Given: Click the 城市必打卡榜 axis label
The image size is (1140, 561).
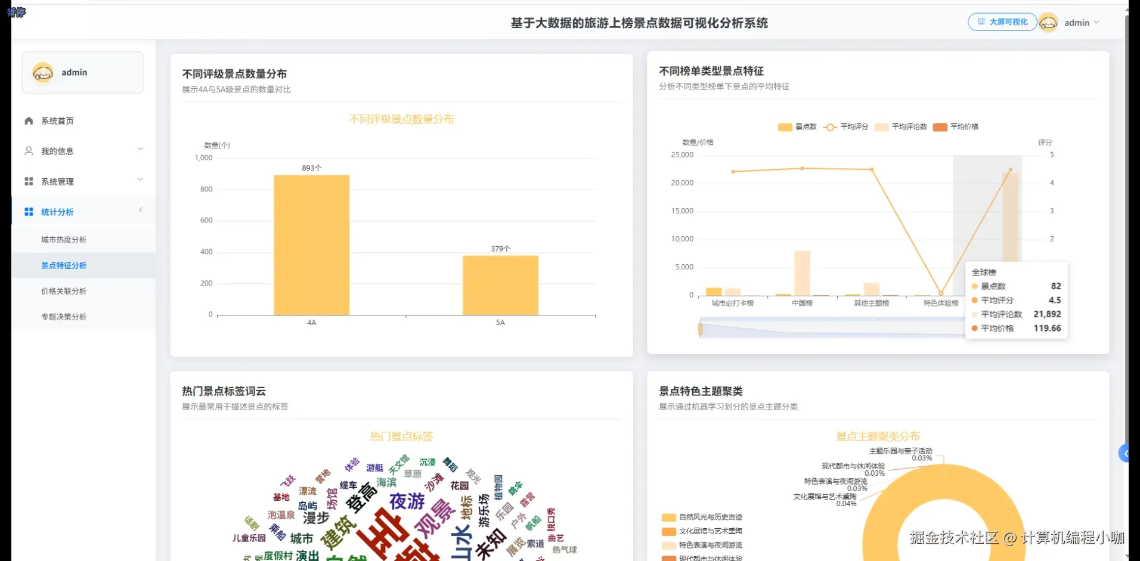Looking at the screenshot, I should [732, 303].
